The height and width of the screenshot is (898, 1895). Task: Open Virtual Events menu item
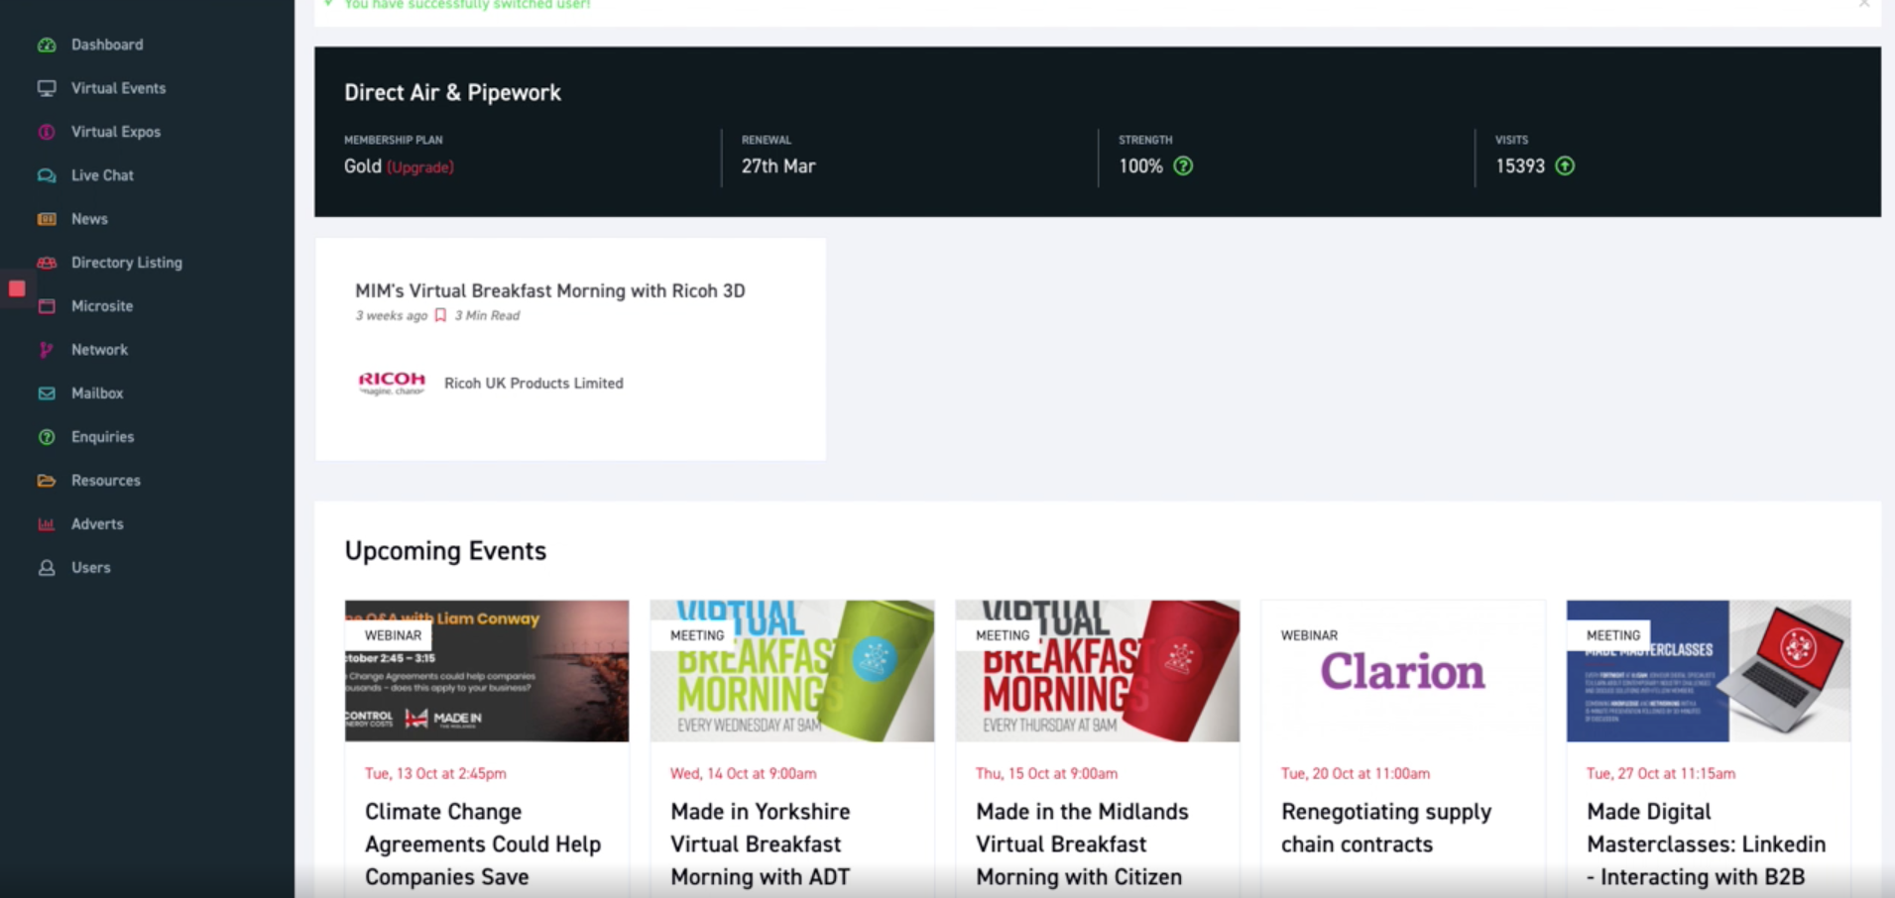pos(118,88)
